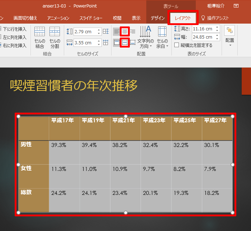The height and width of the screenshot is (231, 251).
Task: Center cell text horizontally
Action: 125,31
